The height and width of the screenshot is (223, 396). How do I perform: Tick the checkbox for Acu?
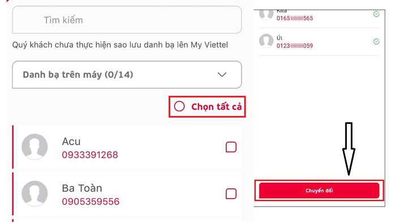coord(231,147)
